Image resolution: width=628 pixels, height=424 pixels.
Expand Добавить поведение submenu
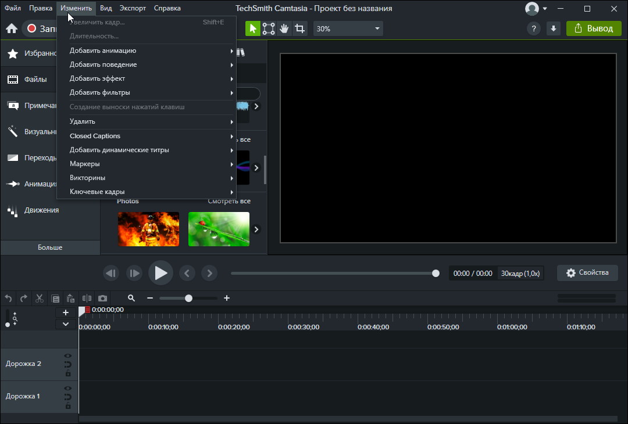[147, 65]
